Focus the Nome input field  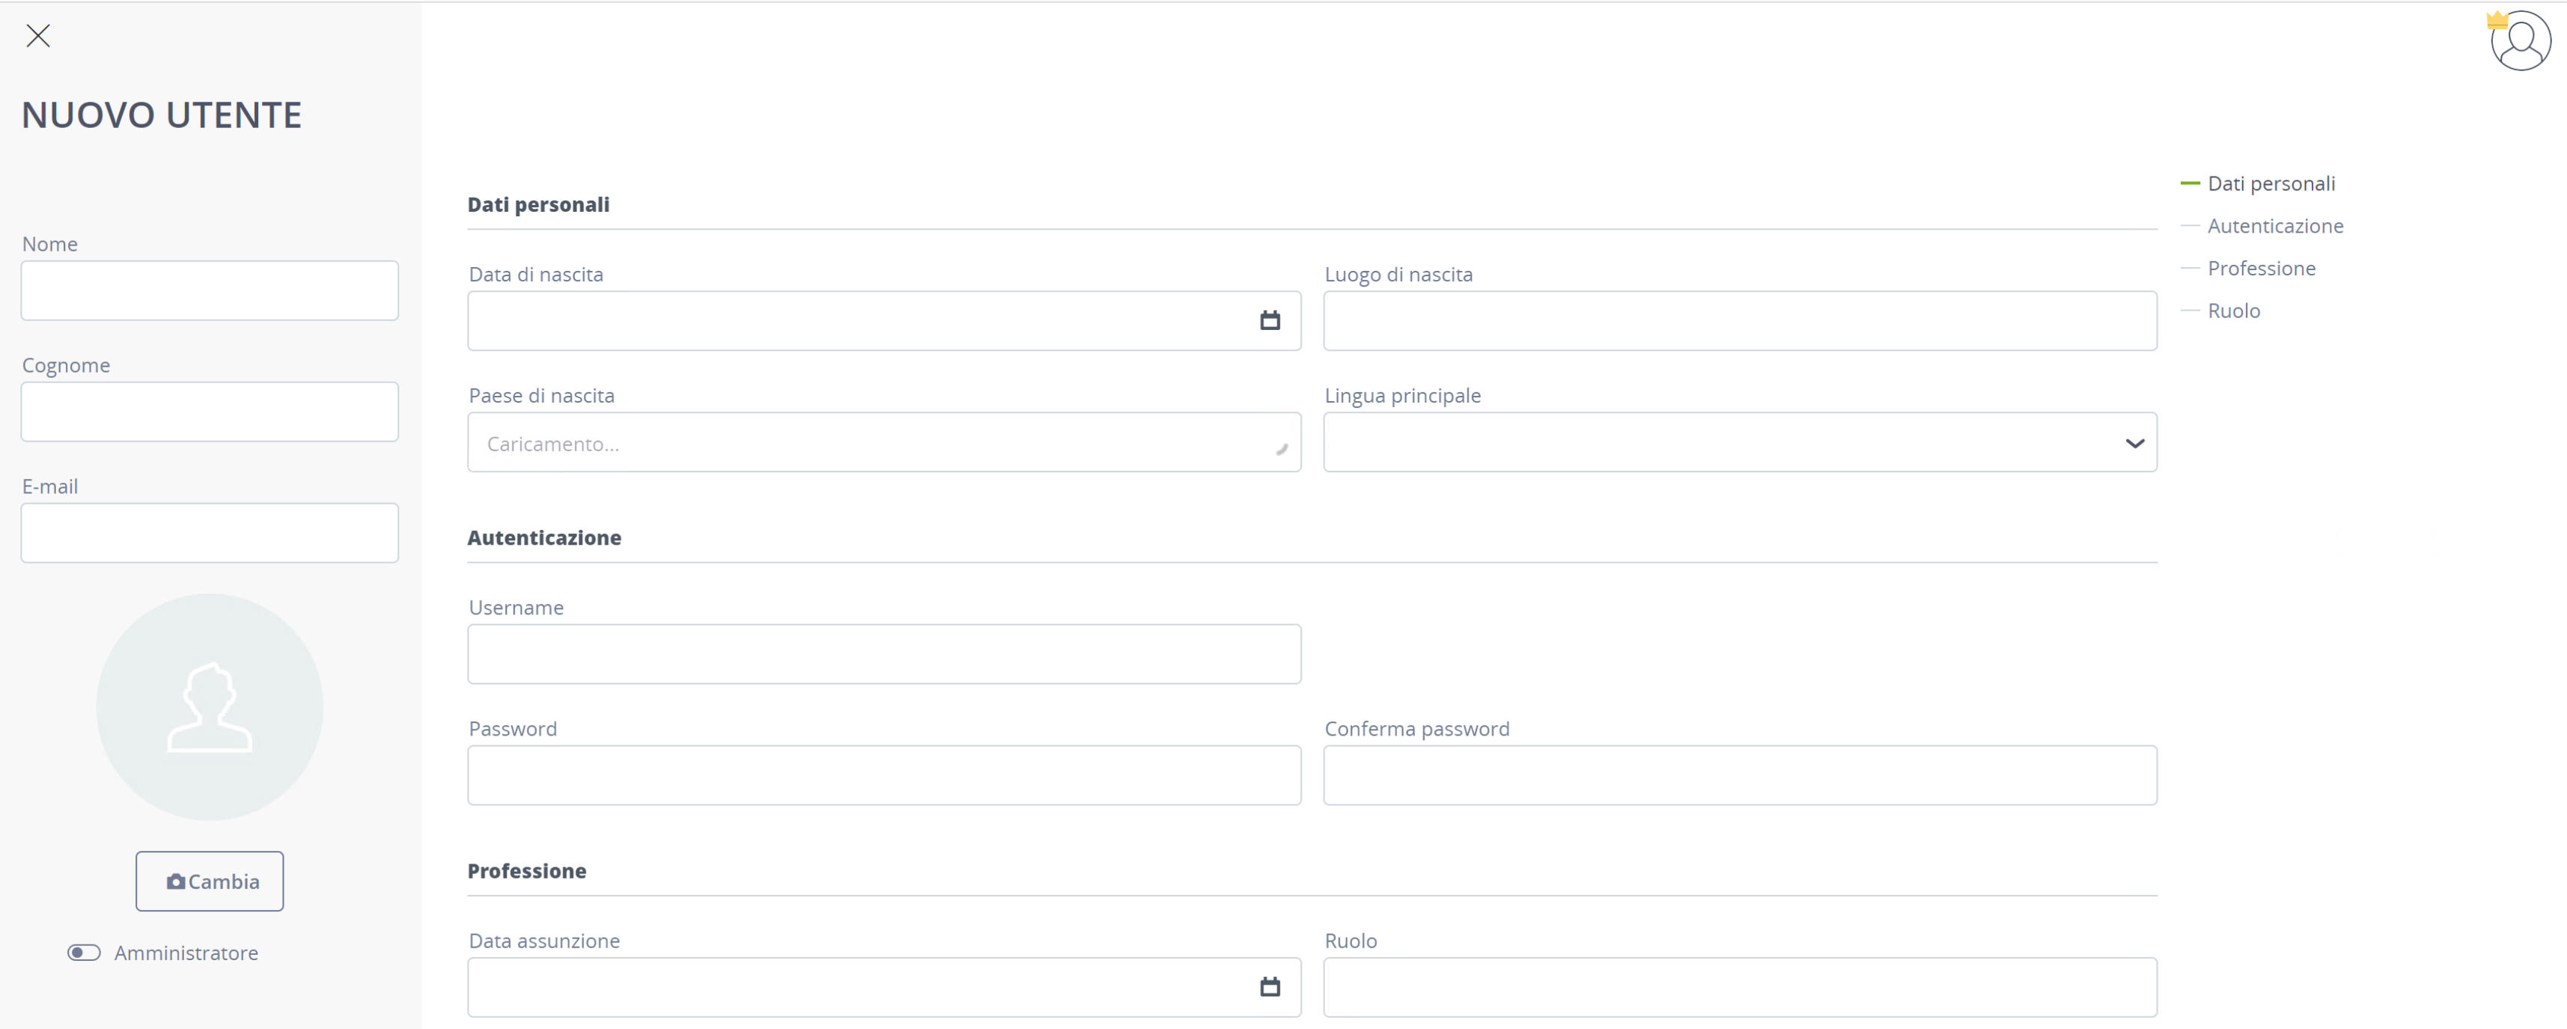point(210,291)
